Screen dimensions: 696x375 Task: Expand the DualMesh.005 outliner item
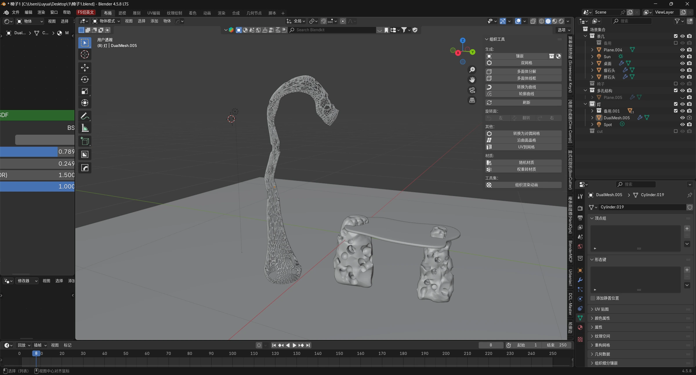592,118
